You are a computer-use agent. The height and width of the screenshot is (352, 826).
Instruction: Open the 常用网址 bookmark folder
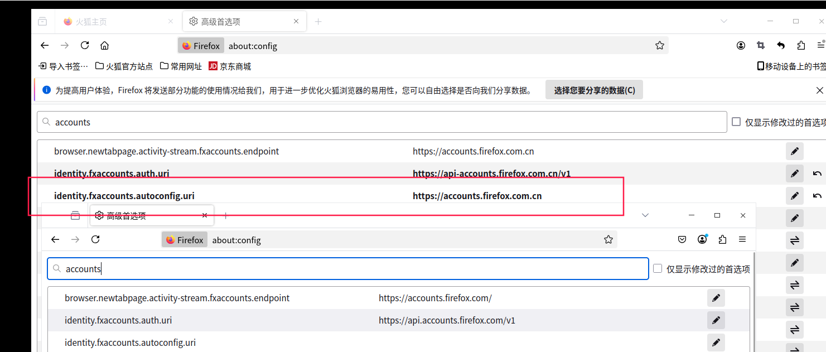coord(181,66)
